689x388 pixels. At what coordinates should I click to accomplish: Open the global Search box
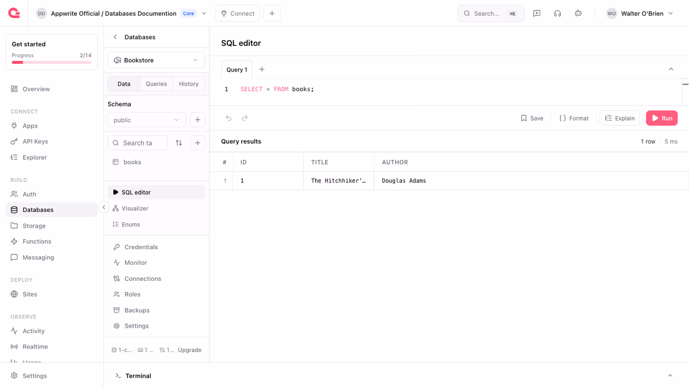[x=491, y=13]
